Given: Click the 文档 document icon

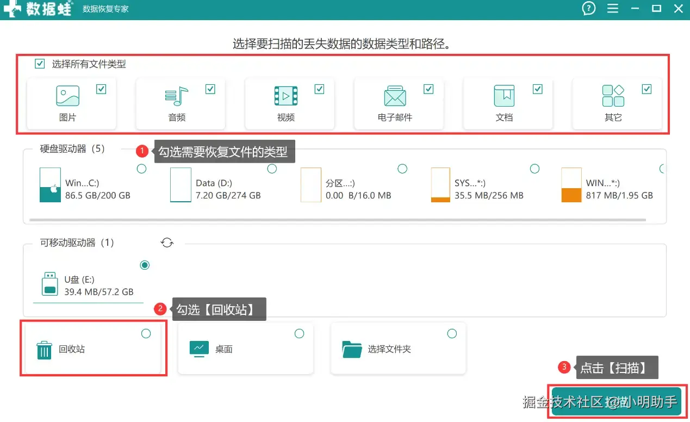Looking at the screenshot, I should pos(504,96).
